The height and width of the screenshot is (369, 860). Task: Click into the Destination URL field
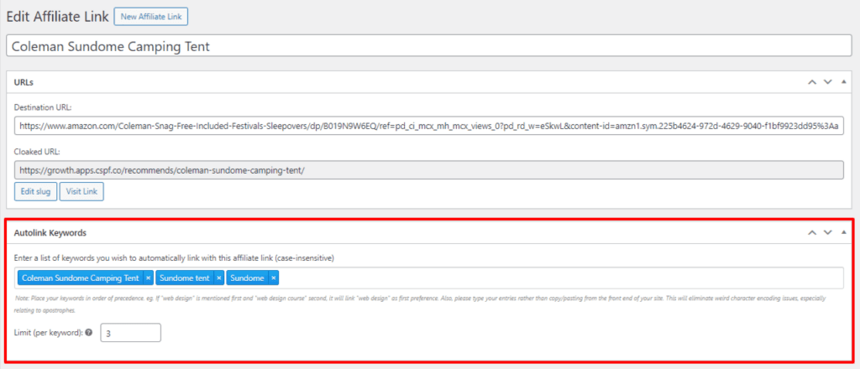point(429,125)
